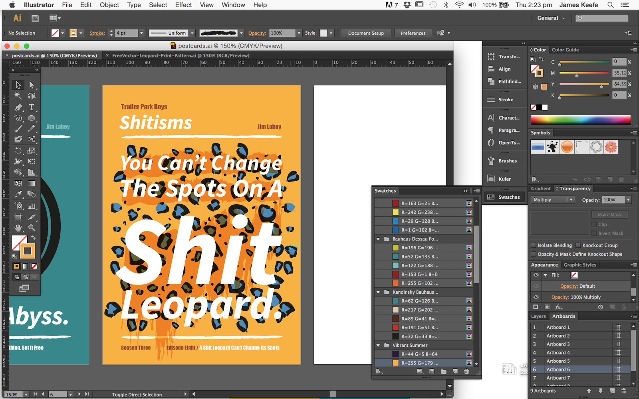Image resolution: width=639 pixels, height=399 pixels.
Task: Collapse the Vibrant Summer swatch group
Action: coord(378,346)
